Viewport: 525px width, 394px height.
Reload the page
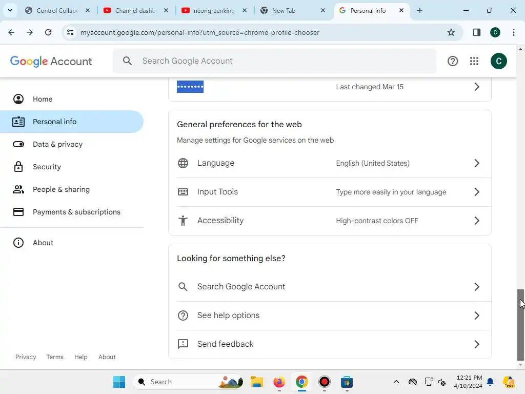[48, 32]
